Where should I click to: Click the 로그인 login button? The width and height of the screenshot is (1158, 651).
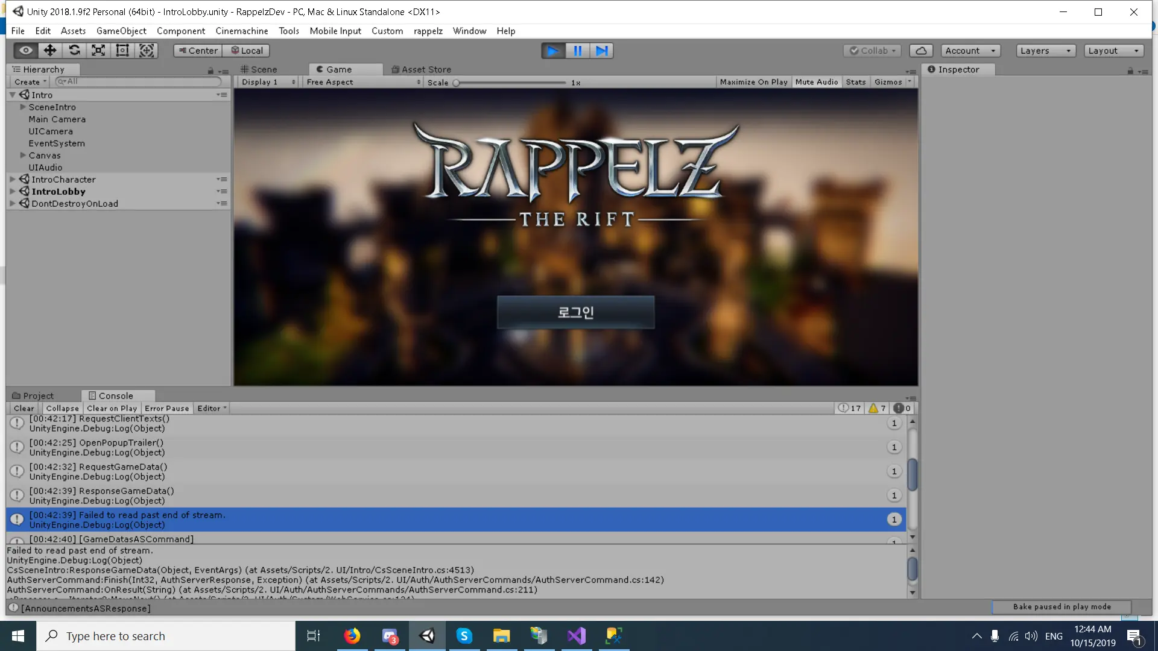tap(575, 312)
